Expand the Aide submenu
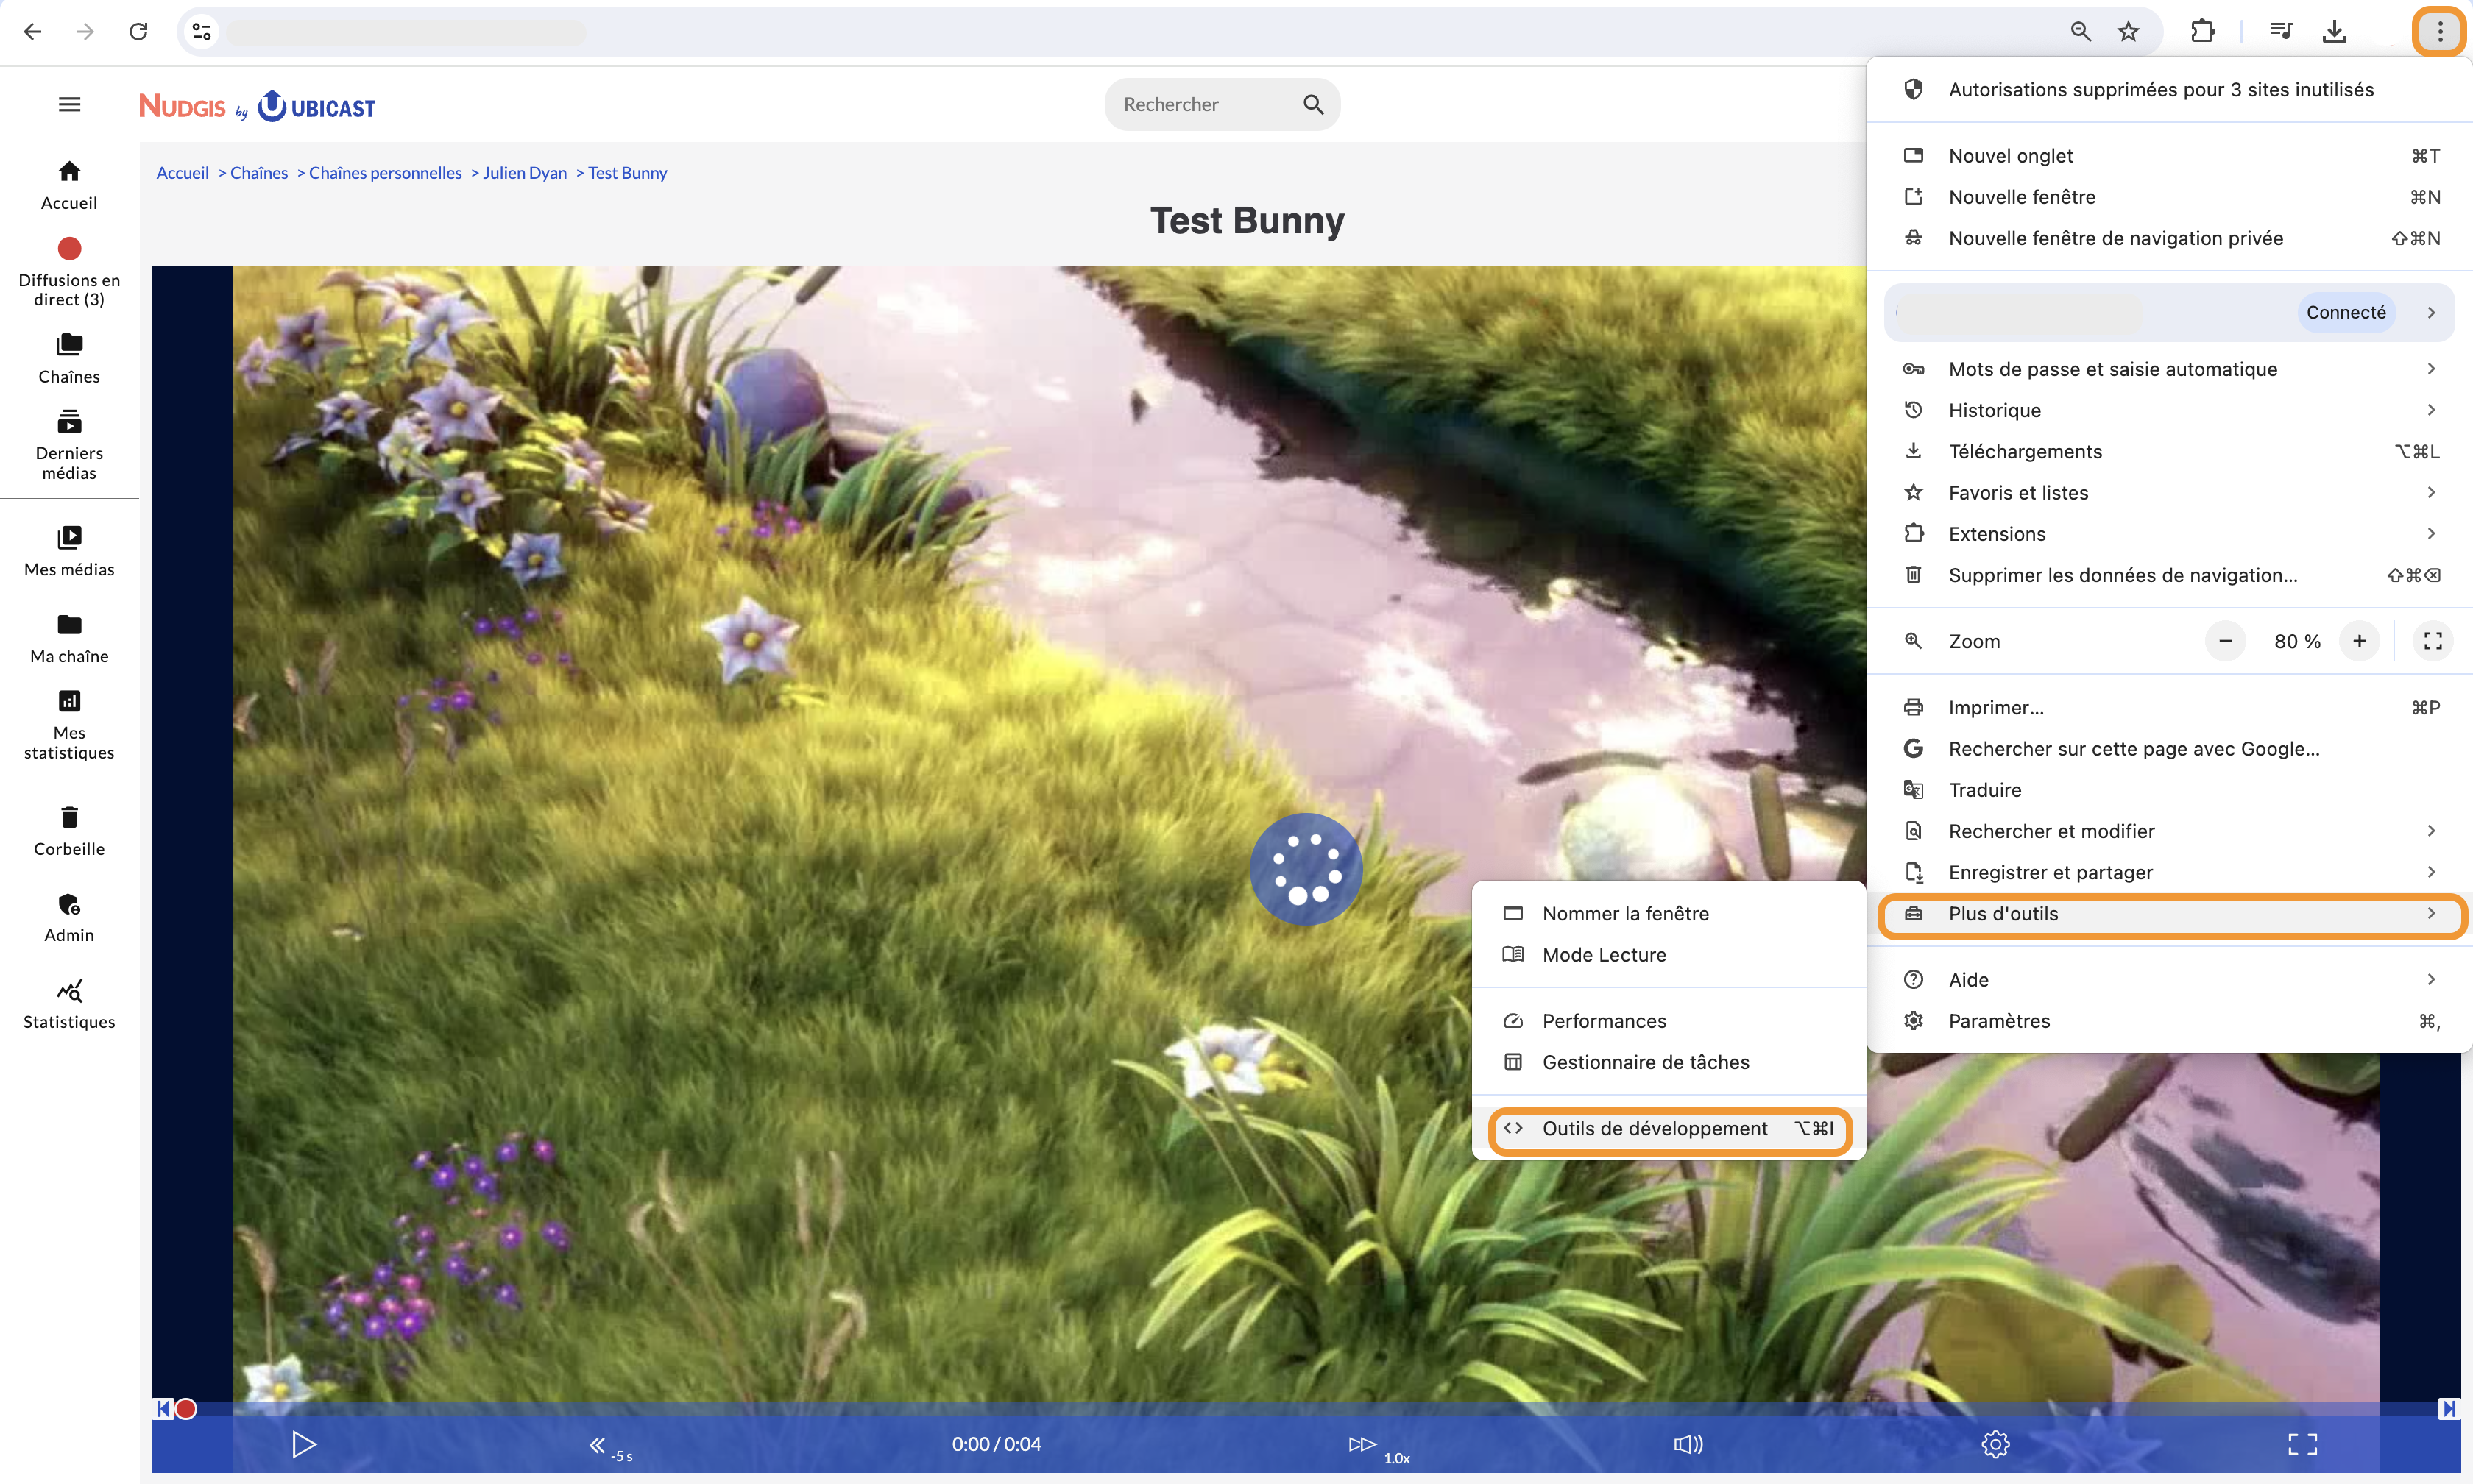 pyautogui.click(x=2169, y=979)
